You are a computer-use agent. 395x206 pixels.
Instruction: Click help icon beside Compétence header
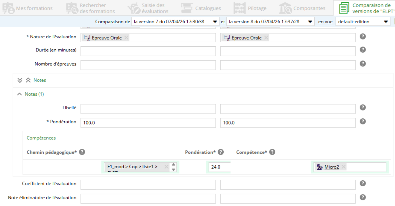point(272,152)
